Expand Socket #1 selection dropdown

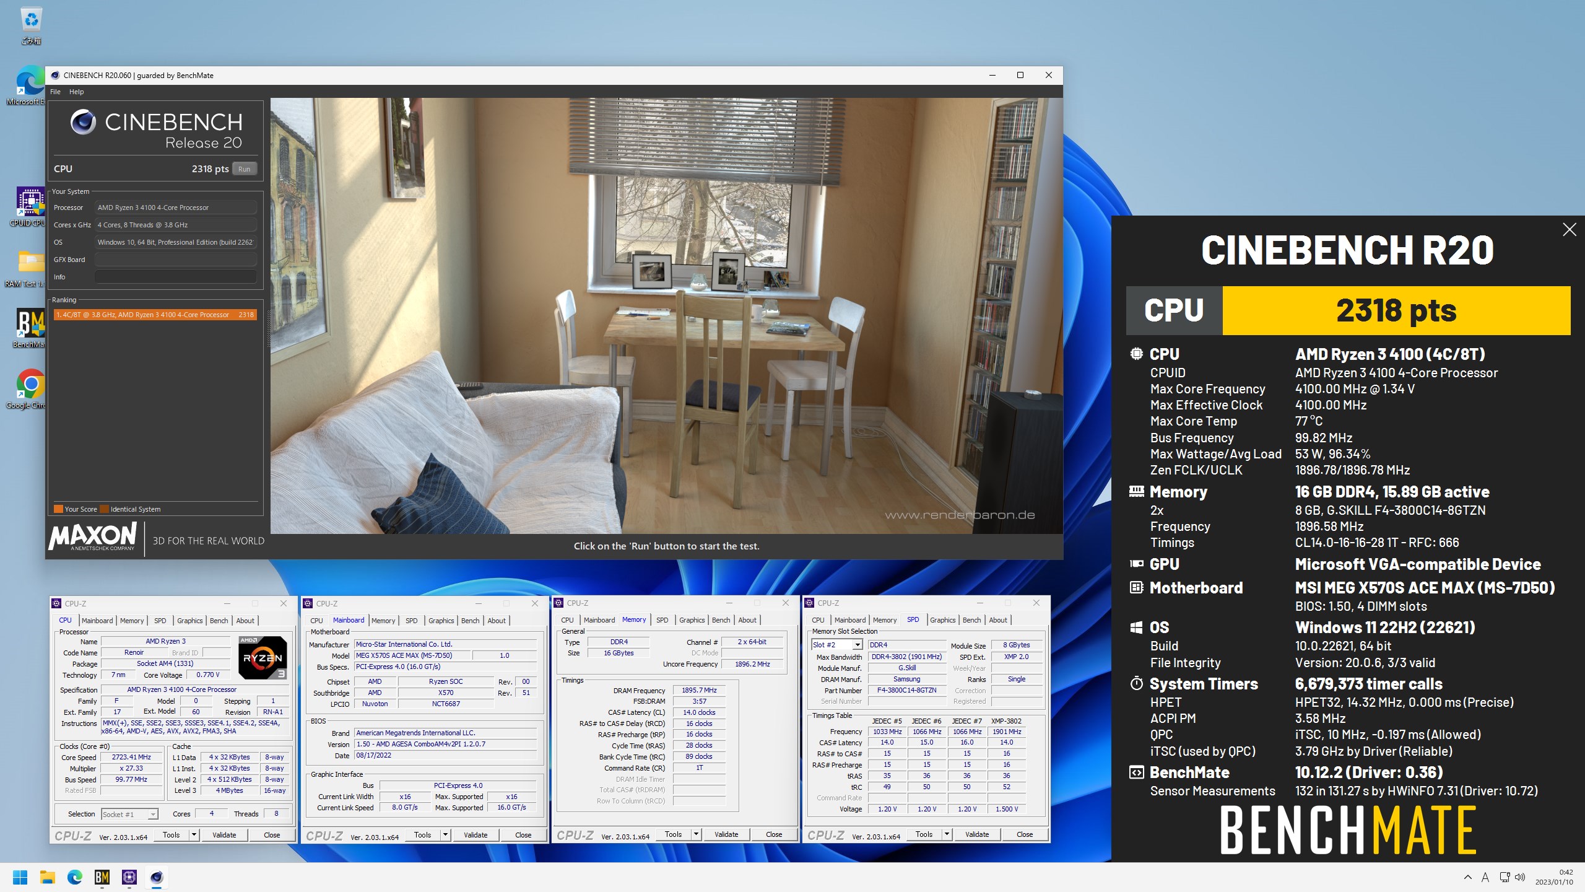[x=153, y=815]
